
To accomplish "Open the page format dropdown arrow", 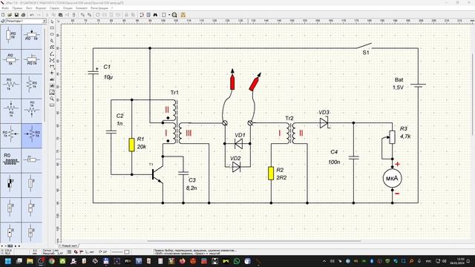I will 169,15.
